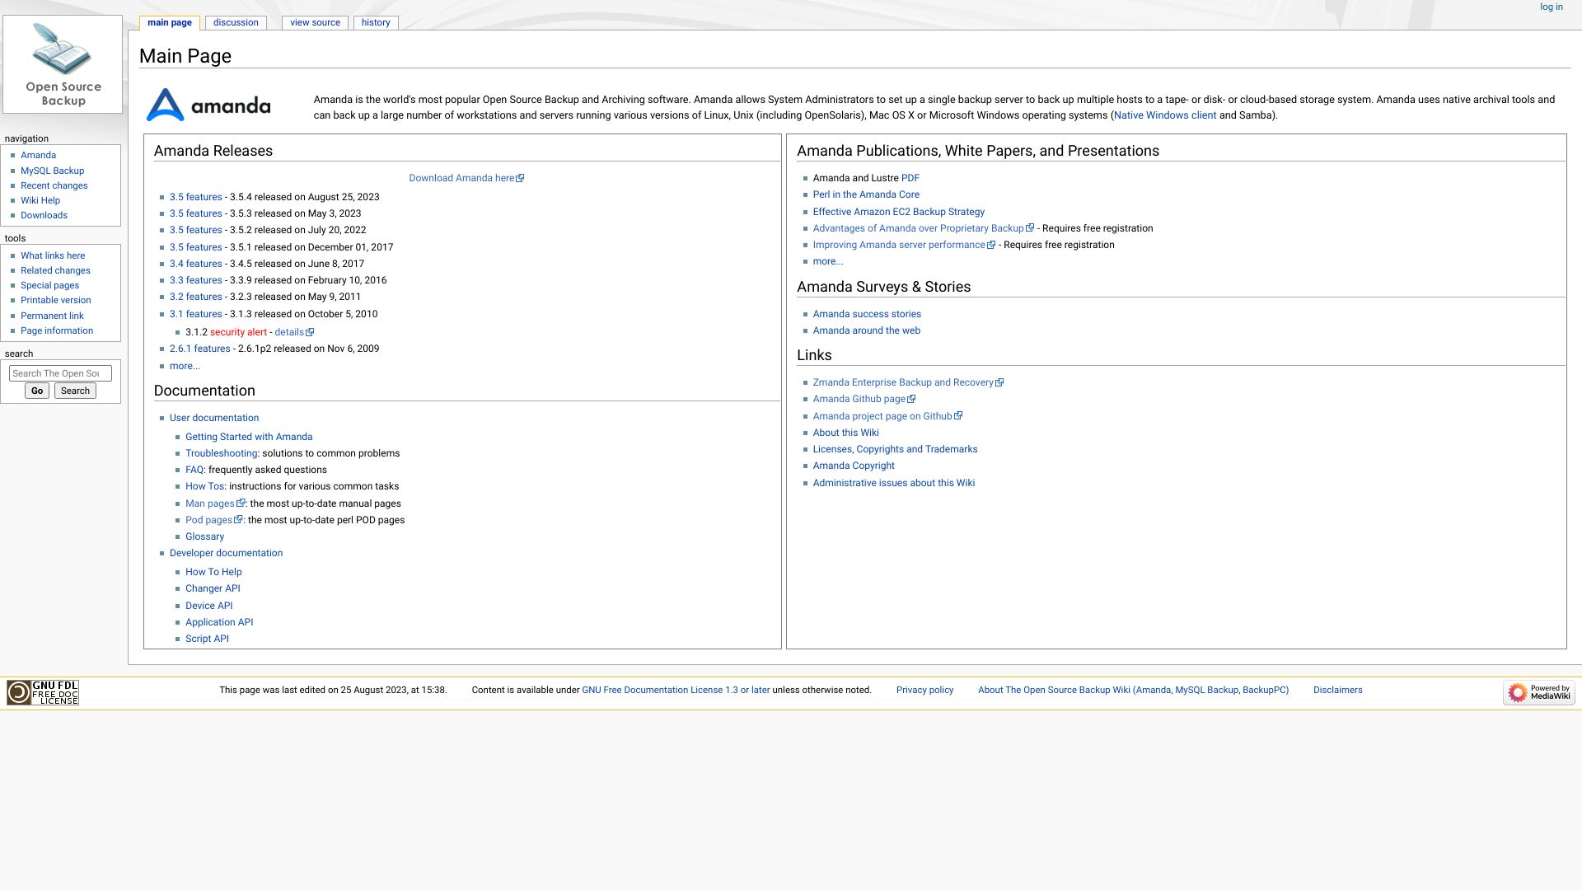
Task: Click the GNU FDL license badge
Action: coord(43,692)
